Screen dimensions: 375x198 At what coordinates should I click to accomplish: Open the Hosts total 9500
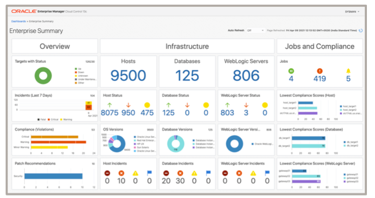pyautogui.click(x=128, y=76)
